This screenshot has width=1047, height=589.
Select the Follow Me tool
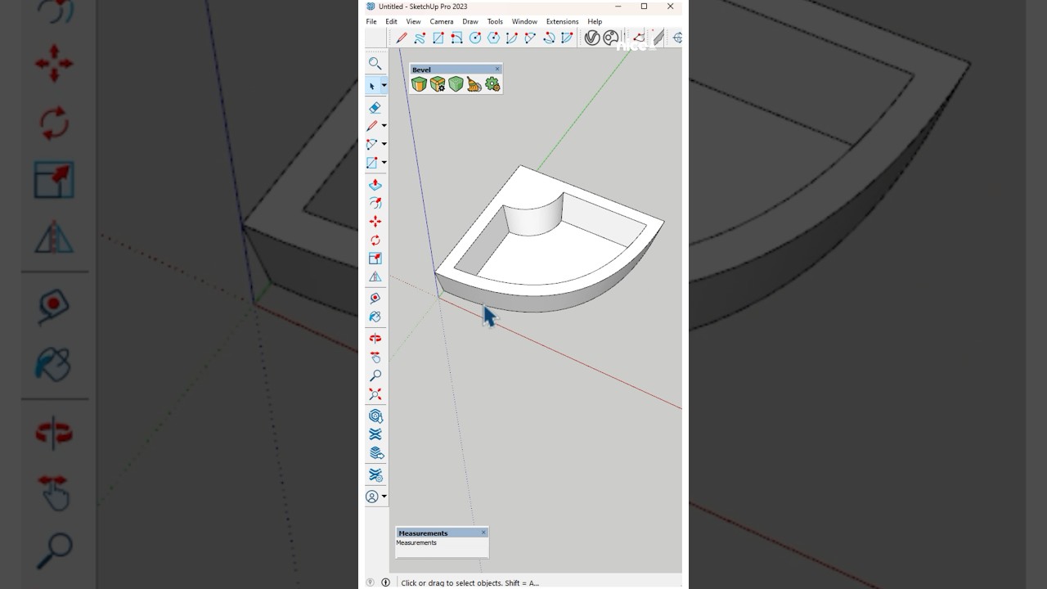click(x=375, y=203)
